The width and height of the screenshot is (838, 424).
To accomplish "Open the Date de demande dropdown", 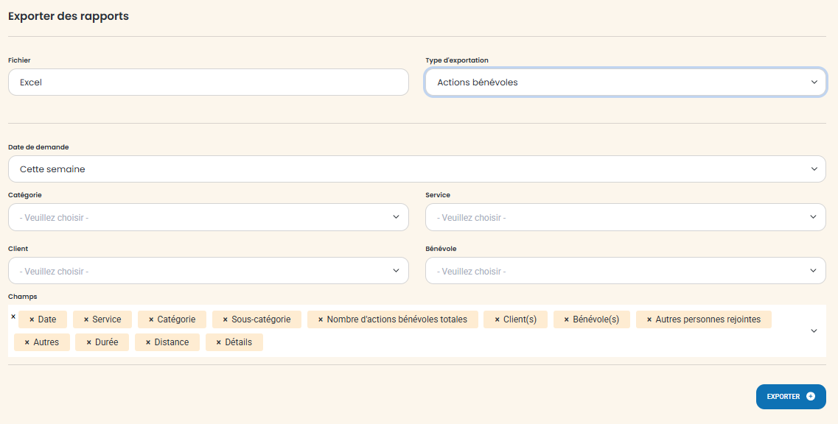I will (416, 169).
